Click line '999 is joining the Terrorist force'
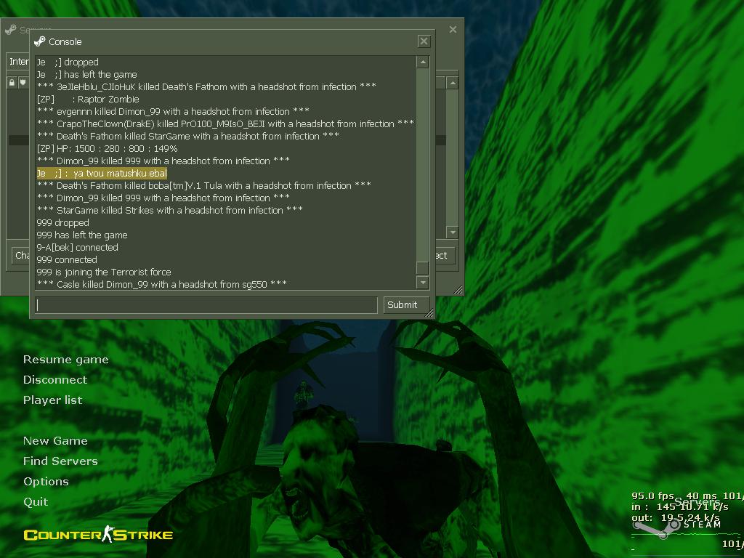This screenshot has width=744, height=558. [x=104, y=272]
